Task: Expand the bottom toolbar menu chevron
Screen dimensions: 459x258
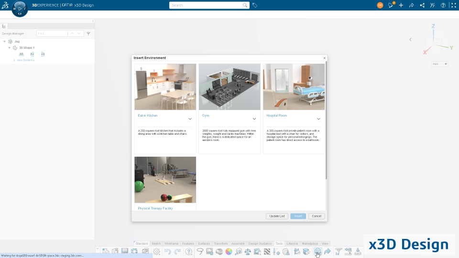Action: point(98,249)
